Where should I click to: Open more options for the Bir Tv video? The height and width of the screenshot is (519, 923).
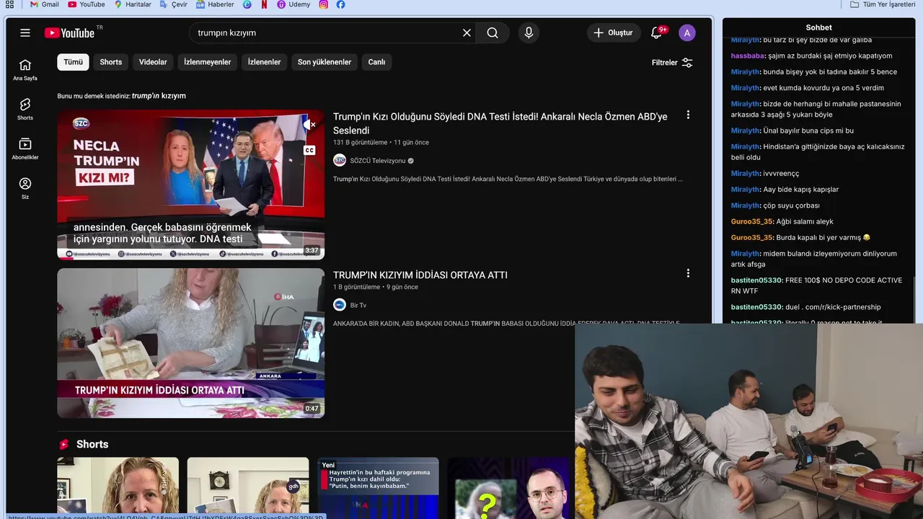point(688,273)
